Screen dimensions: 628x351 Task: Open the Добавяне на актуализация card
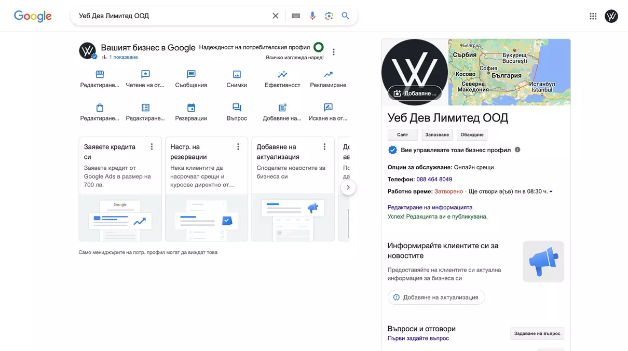click(293, 189)
